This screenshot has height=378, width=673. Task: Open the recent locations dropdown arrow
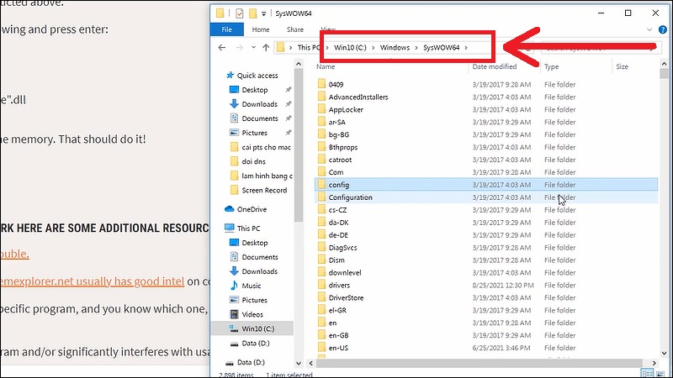click(x=254, y=48)
